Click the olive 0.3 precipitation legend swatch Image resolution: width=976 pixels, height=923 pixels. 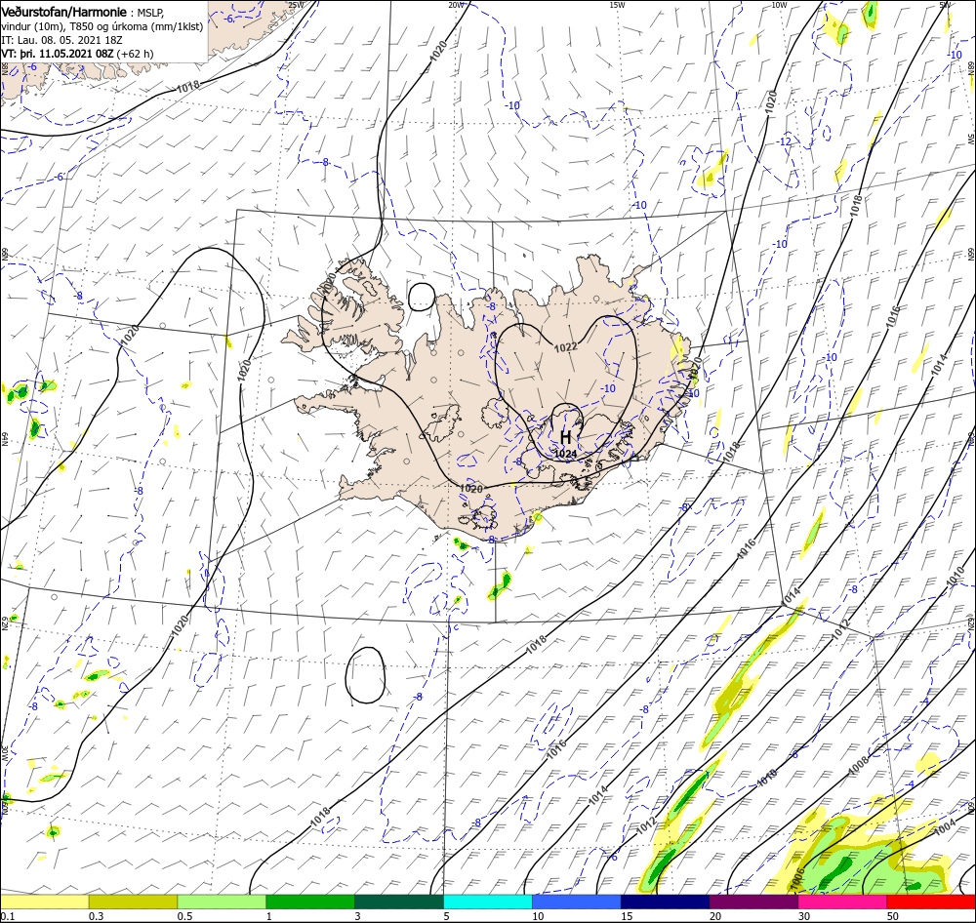tap(133, 902)
